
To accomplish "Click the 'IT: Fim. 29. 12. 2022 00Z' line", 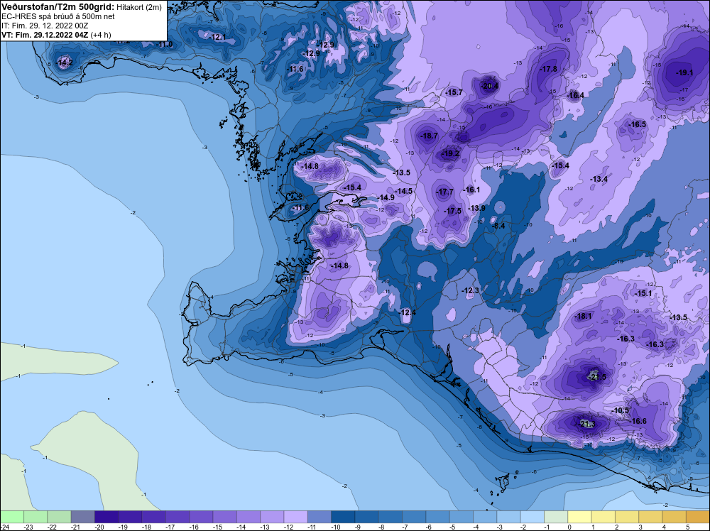I will (45, 26).
